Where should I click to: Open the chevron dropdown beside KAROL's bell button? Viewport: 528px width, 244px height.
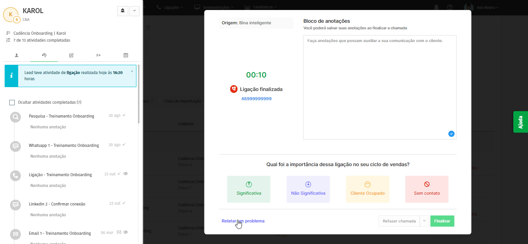(134, 11)
